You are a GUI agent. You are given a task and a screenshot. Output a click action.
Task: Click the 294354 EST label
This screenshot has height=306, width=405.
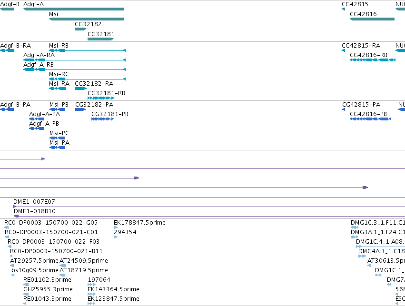click(x=125, y=232)
